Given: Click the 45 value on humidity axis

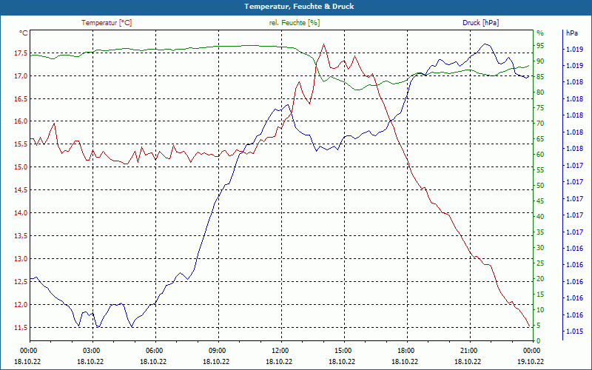Looking at the screenshot, I should point(540,201).
